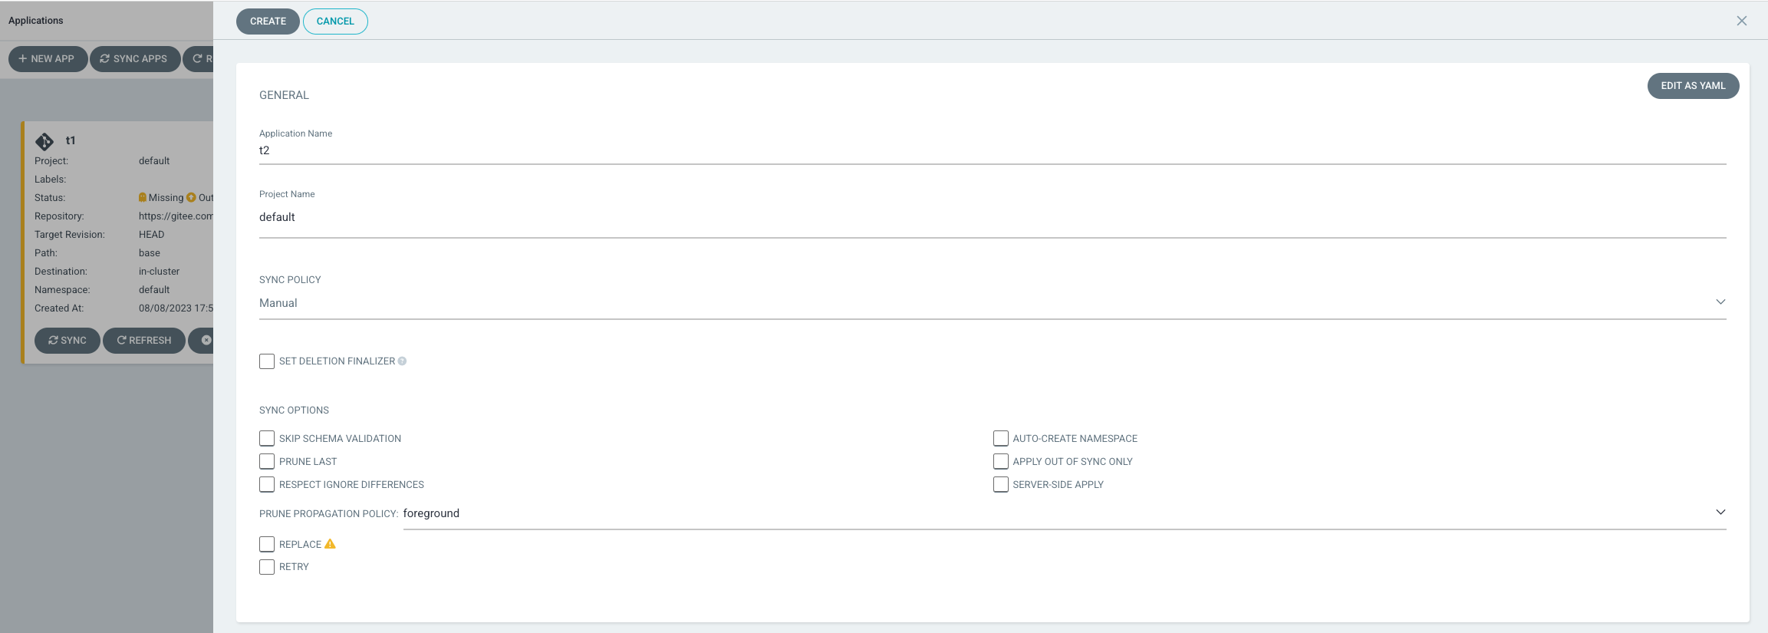Click the Project Name field
The width and height of the screenshot is (1768, 633).
pos(993,217)
